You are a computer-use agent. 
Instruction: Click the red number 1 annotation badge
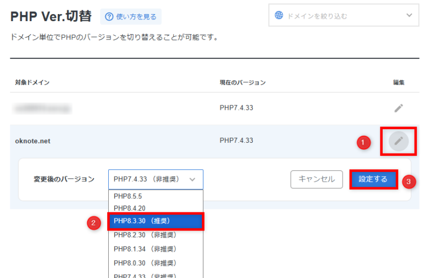(364, 143)
